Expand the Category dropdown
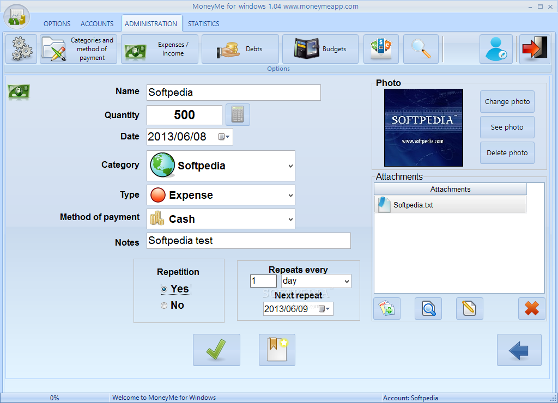The image size is (558, 403). [x=291, y=166]
